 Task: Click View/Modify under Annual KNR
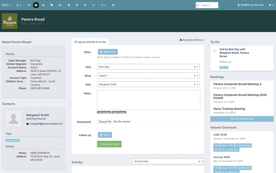pyautogui.click(x=243, y=168)
